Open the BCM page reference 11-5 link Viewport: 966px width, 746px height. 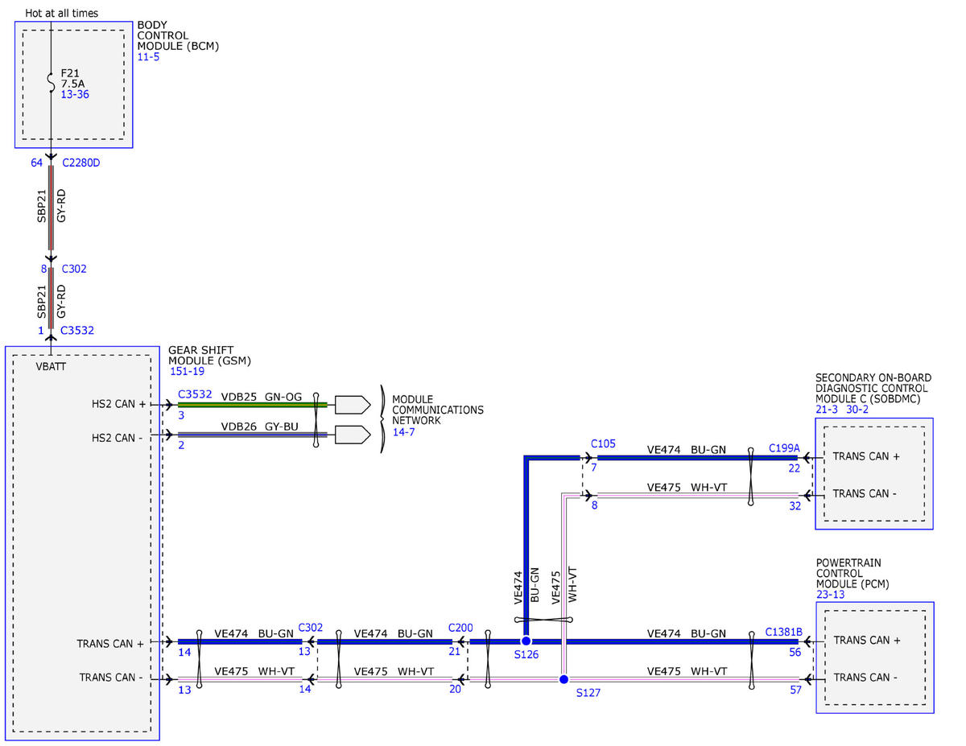pos(148,57)
